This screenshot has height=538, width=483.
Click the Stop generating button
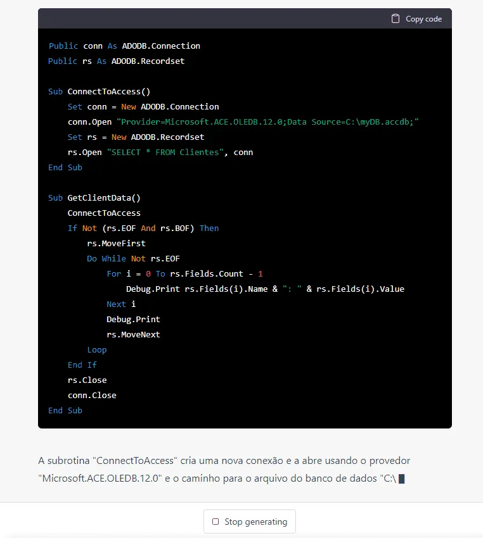250,522
